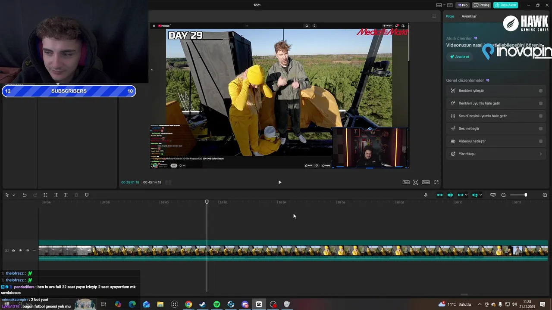Add a marker with the shield icon
Screen dimensions: 552x310
click(87, 195)
